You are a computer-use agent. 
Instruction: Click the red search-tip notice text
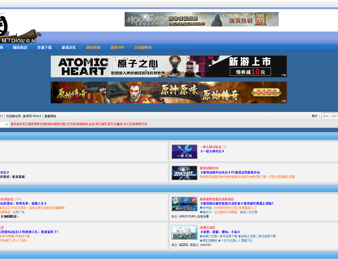pos(79,124)
